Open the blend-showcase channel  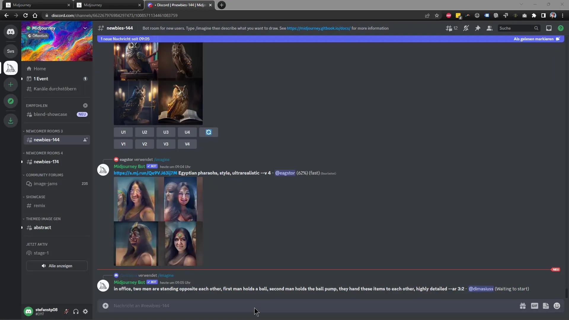(50, 114)
